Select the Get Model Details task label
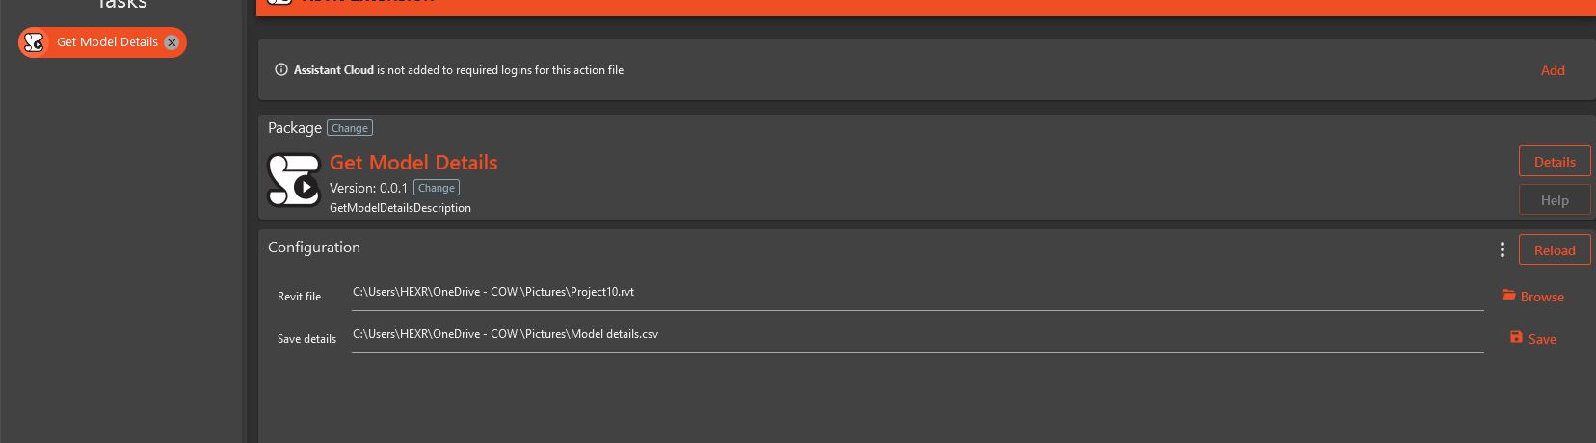Screen dimensions: 1596x443 point(107,42)
